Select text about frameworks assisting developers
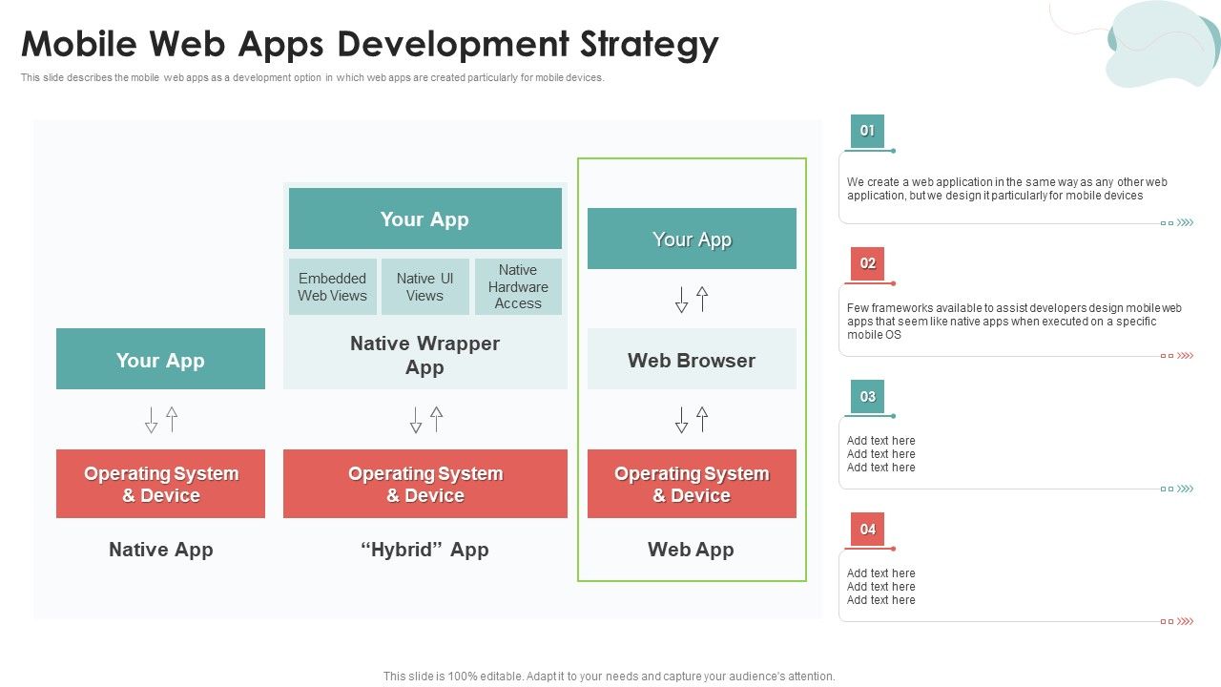The image size is (1221, 687). (1014, 322)
